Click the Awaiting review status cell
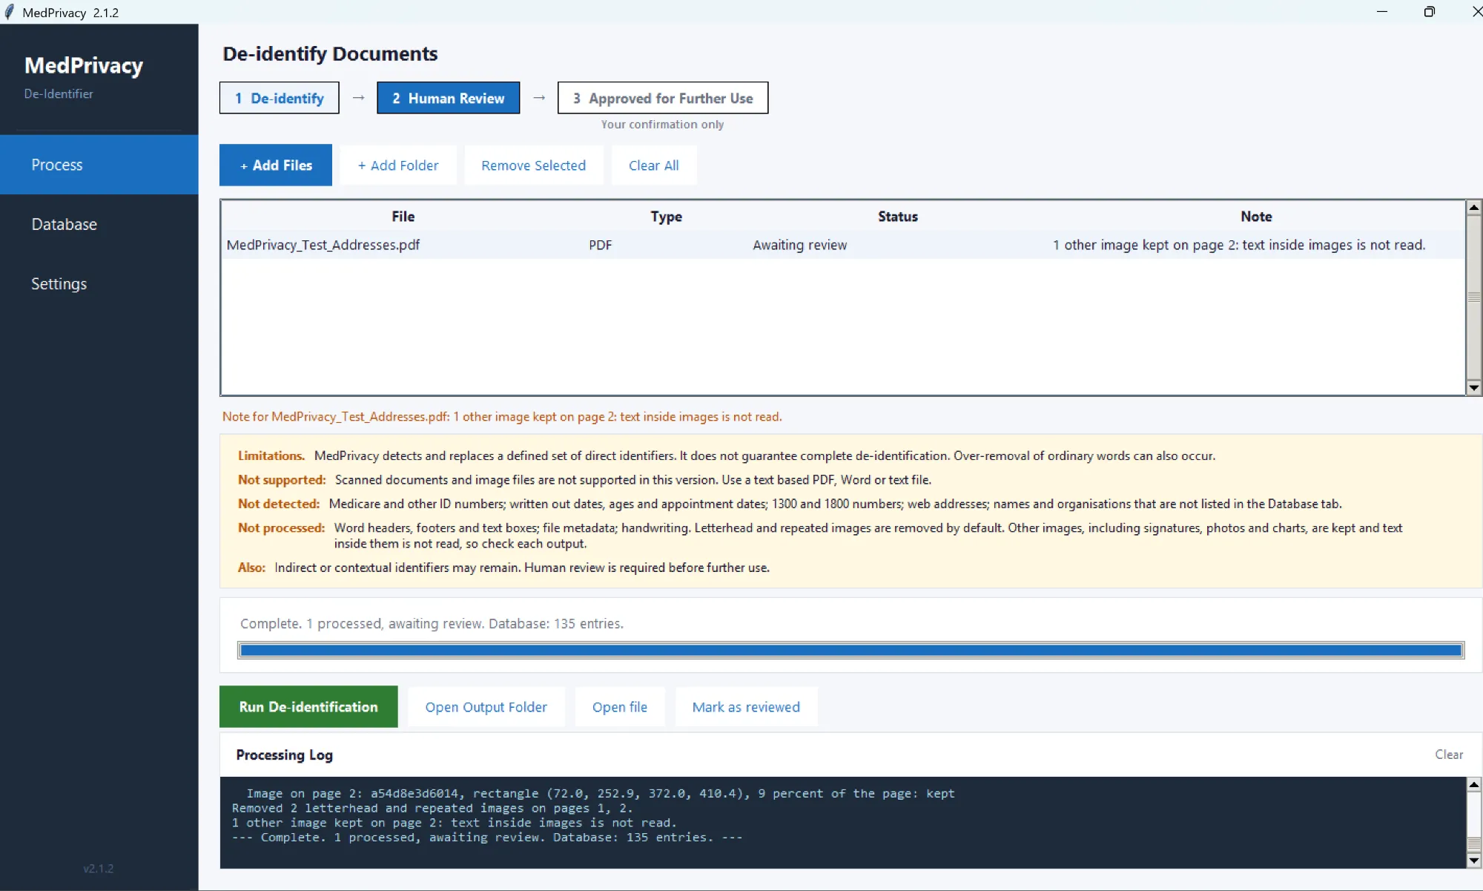Viewport: 1483px width, 891px height. (x=799, y=245)
